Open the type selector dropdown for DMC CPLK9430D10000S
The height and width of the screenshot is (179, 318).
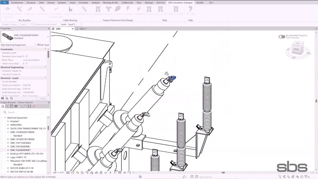48,37
